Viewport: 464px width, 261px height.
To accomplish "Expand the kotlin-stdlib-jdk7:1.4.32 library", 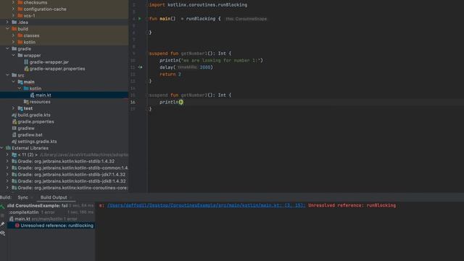I will pos(7,175).
